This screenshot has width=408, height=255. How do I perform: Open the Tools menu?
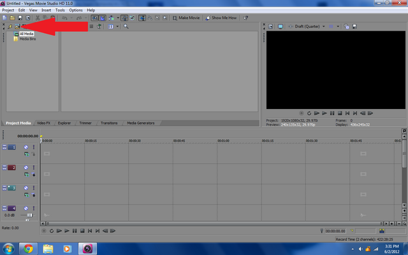pos(60,10)
